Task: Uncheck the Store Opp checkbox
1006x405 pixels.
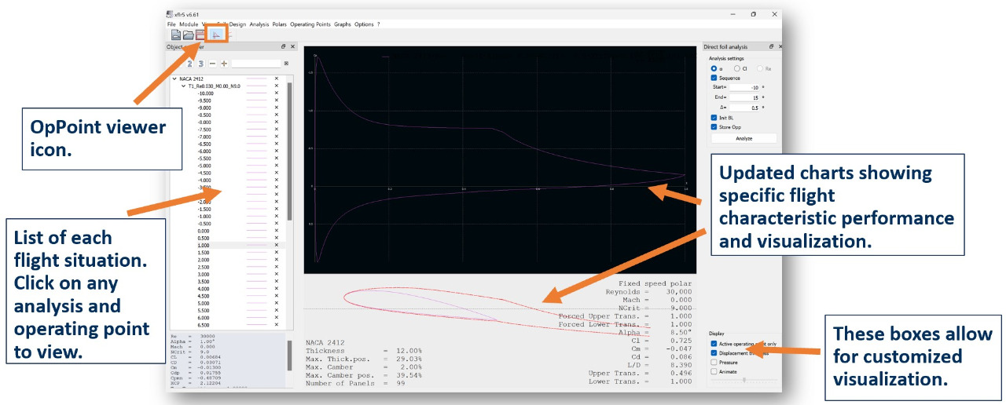Action: click(x=714, y=126)
